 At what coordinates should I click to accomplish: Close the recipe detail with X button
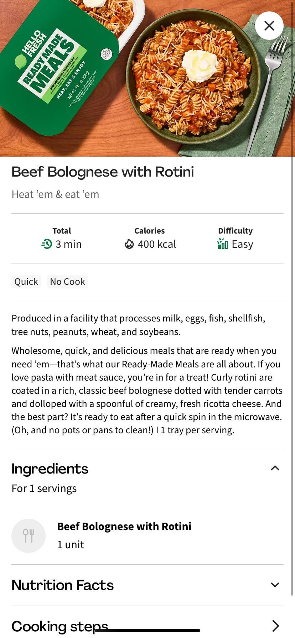(x=269, y=26)
